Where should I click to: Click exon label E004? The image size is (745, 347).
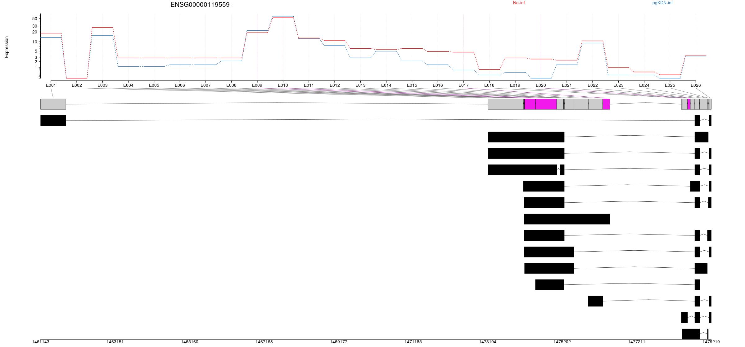[128, 85]
